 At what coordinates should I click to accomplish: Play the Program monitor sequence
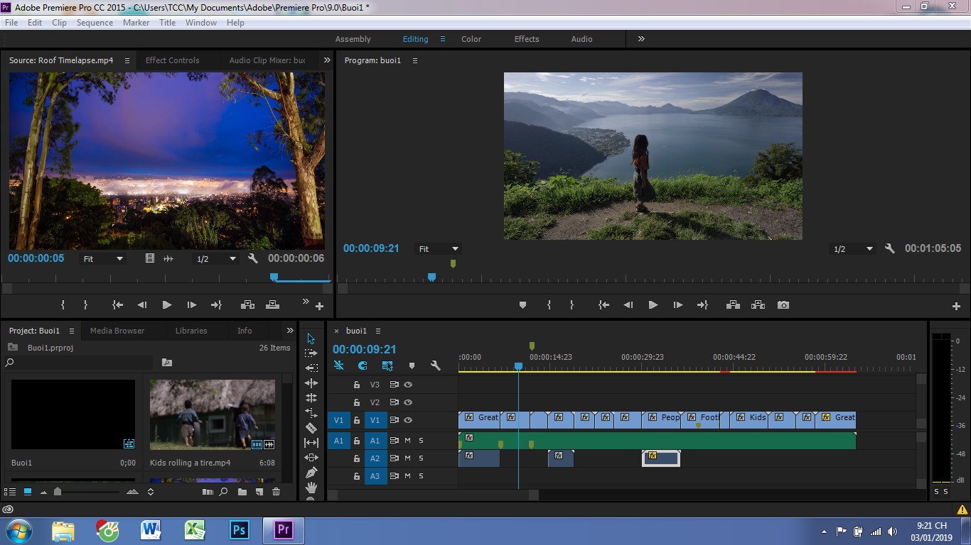point(653,305)
